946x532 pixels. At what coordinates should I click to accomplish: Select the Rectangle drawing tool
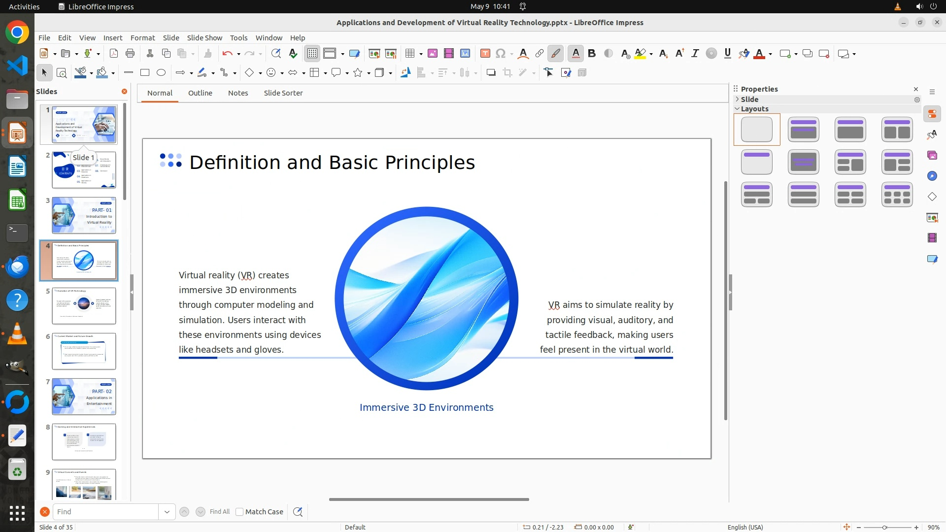click(145, 73)
